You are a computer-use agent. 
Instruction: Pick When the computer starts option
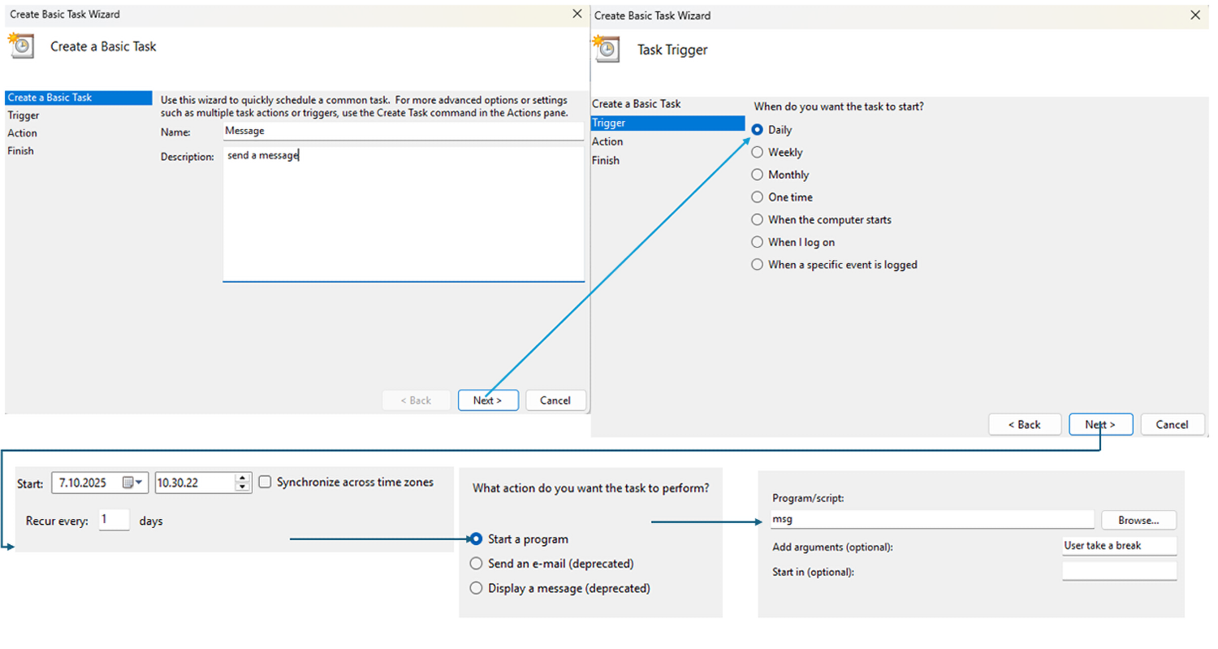[758, 220]
